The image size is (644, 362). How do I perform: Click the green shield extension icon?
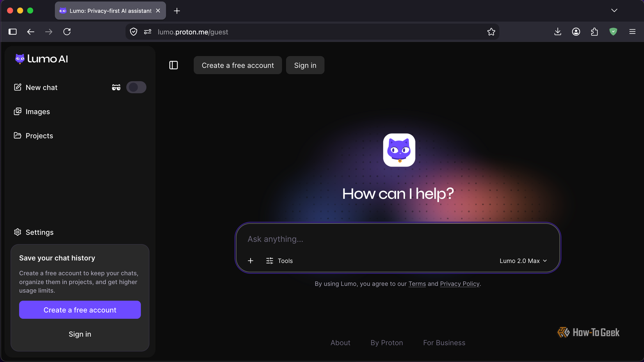(x=613, y=32)
